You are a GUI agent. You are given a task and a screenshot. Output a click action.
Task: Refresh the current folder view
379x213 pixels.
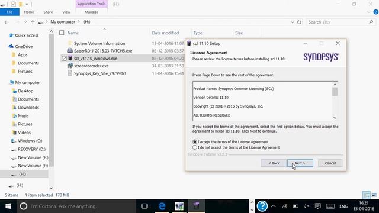click(x=299, y=22)
